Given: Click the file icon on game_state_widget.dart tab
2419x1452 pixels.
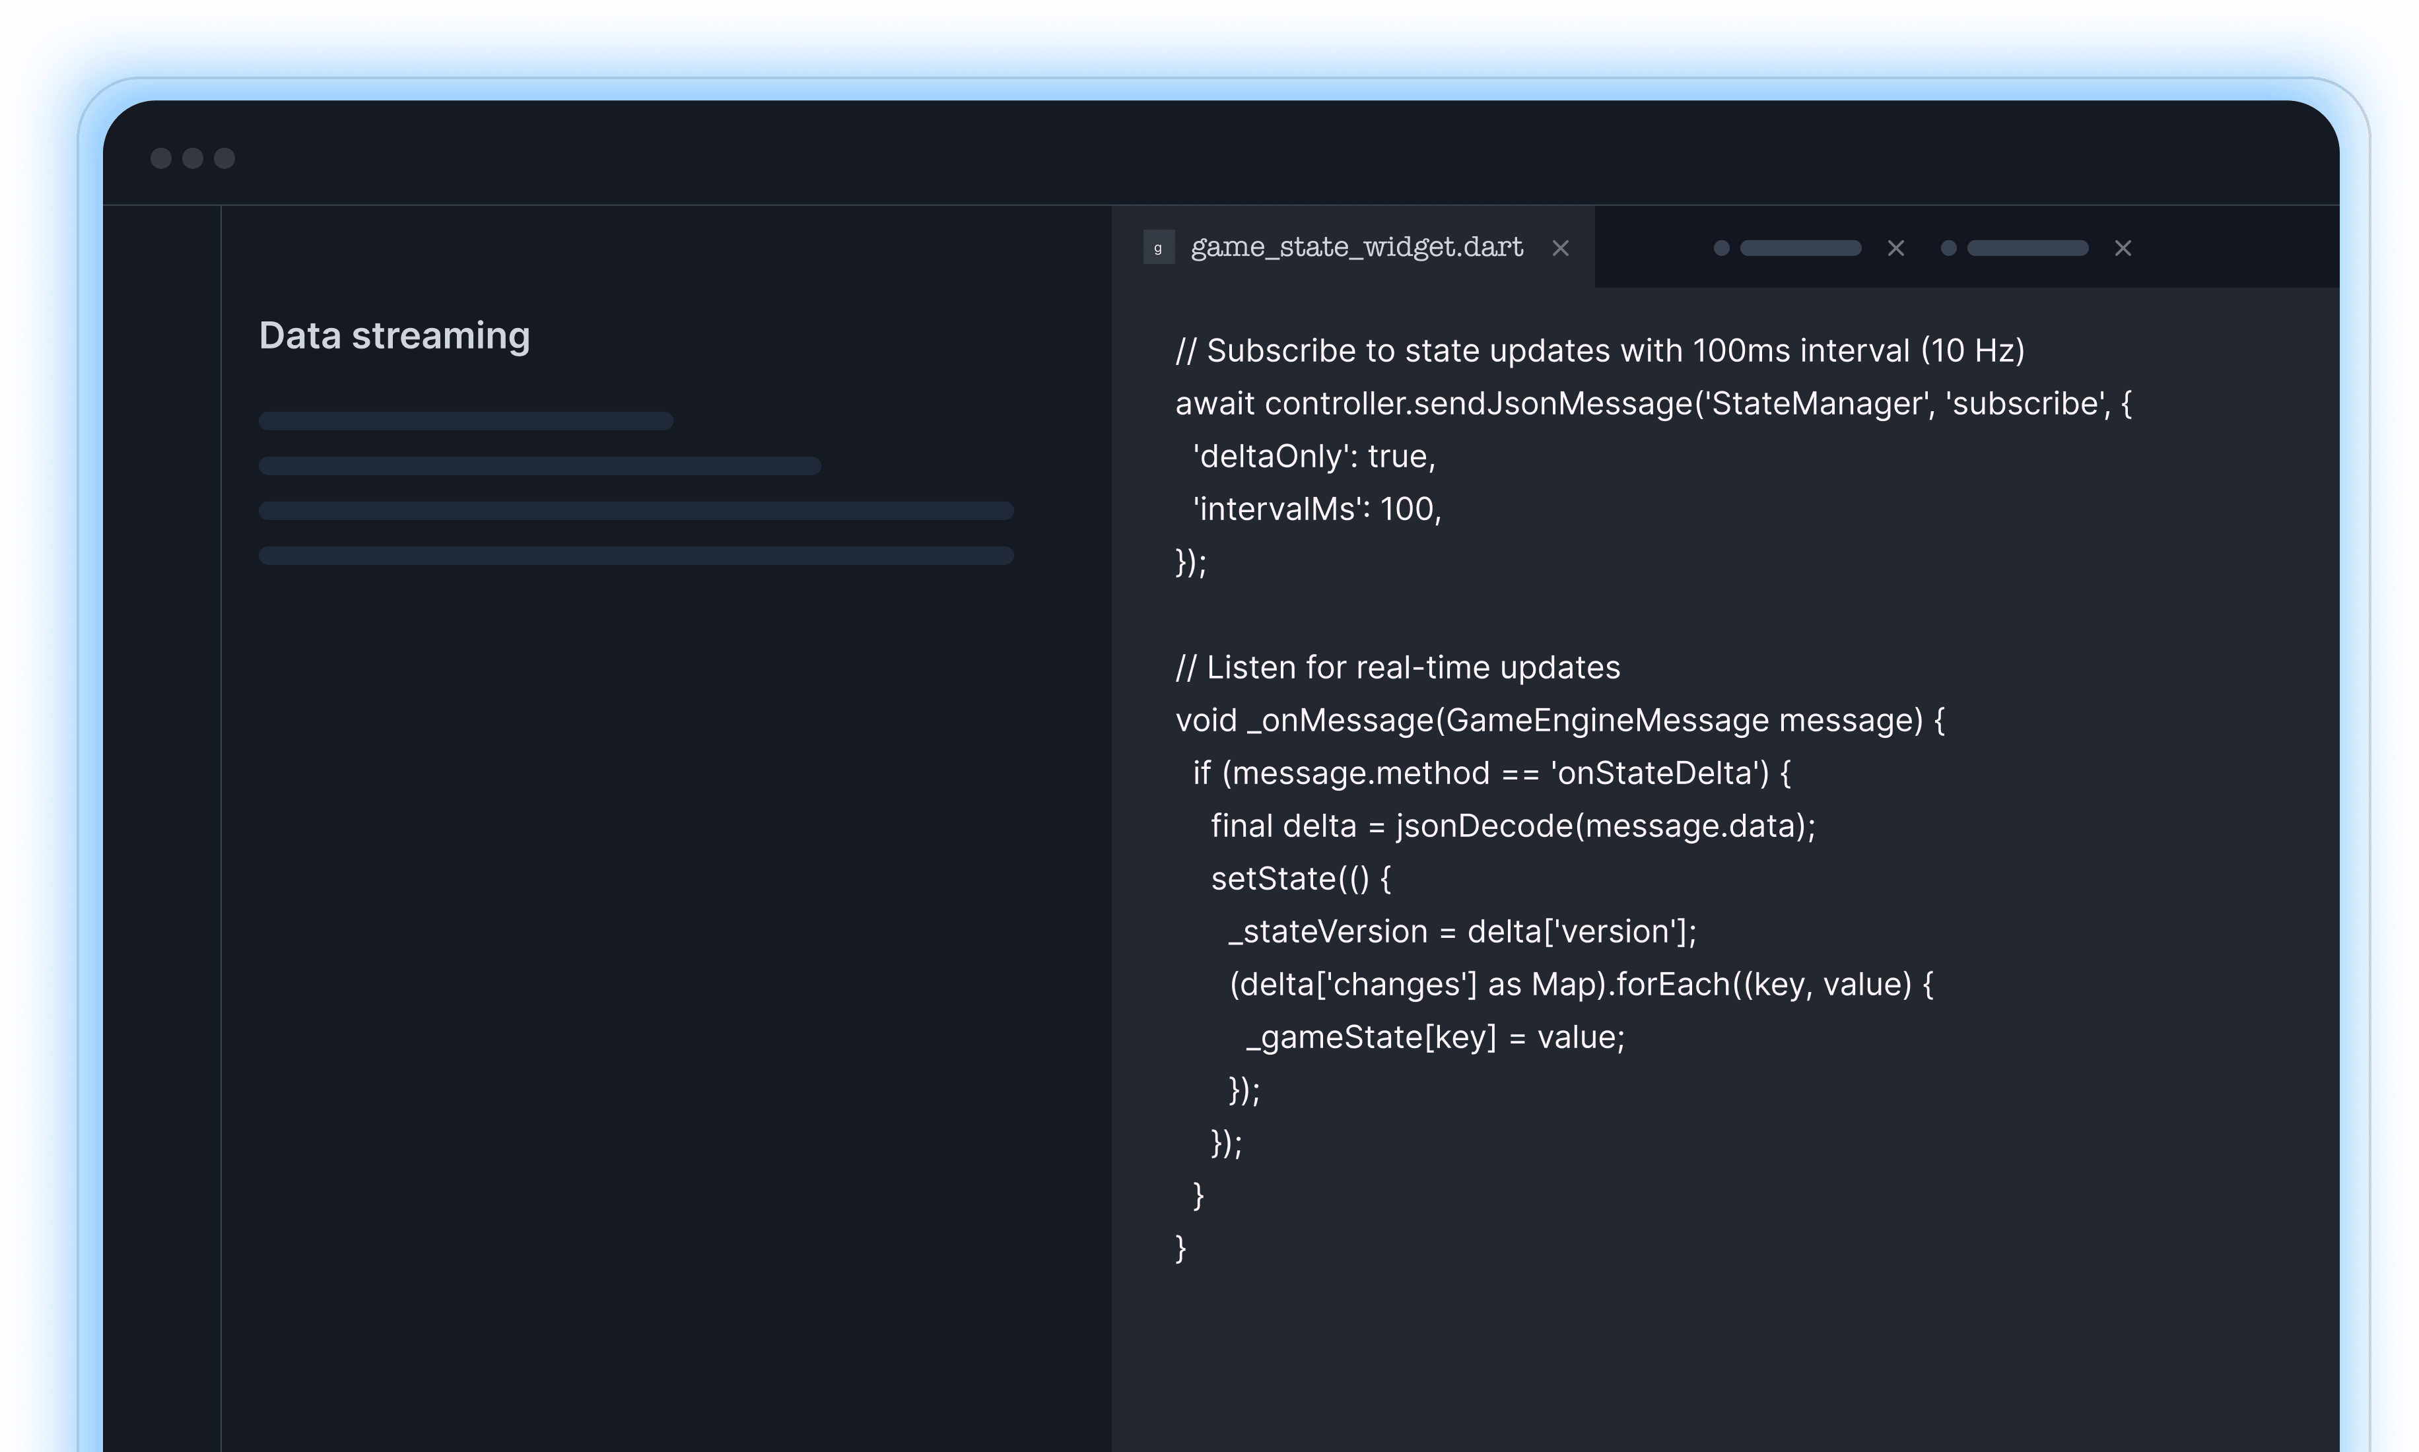Looking at the screenshot, I should 1159,247.
